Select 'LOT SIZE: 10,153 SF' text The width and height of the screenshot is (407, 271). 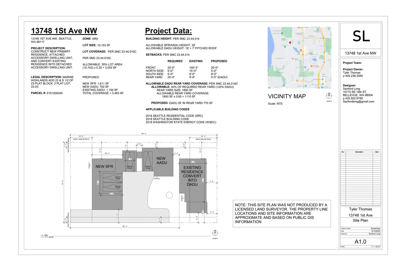click(x=96, y=45)
